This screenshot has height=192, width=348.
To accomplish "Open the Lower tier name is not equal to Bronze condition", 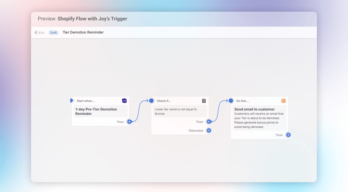I will [180, 111].
